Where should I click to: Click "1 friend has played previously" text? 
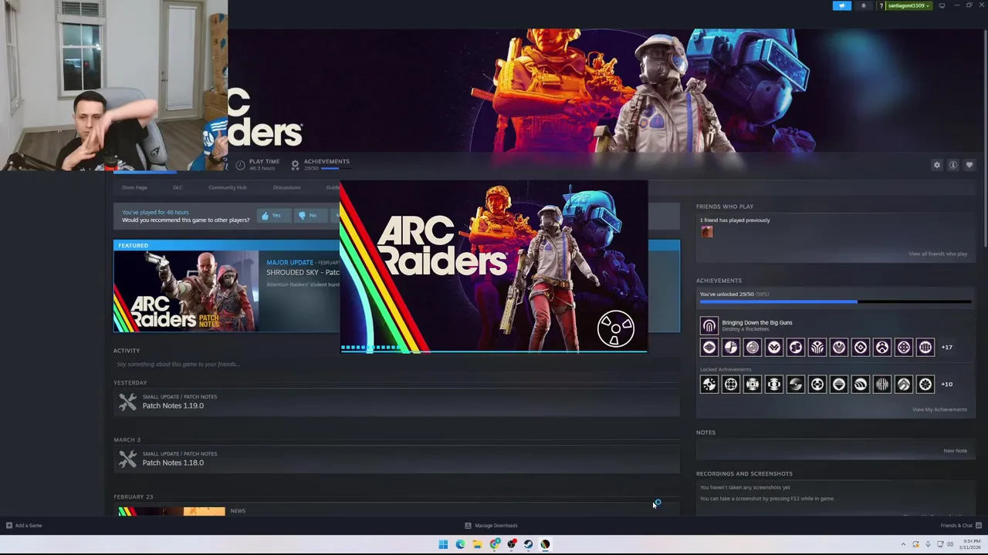point(734,220)
